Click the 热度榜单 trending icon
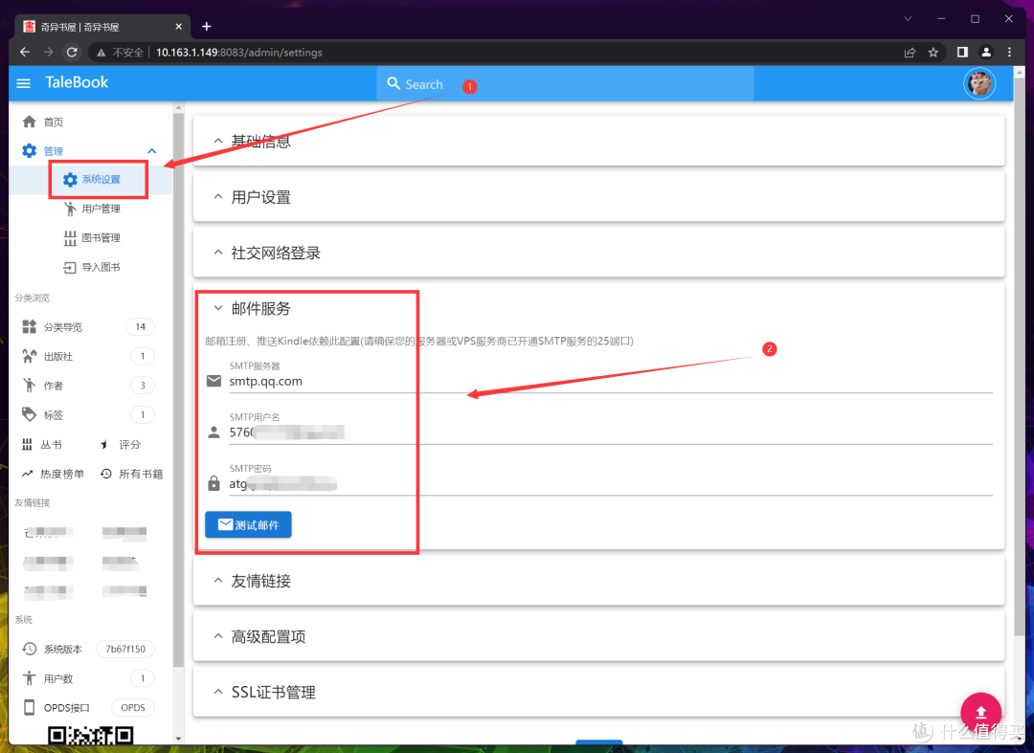 (26, 473)
